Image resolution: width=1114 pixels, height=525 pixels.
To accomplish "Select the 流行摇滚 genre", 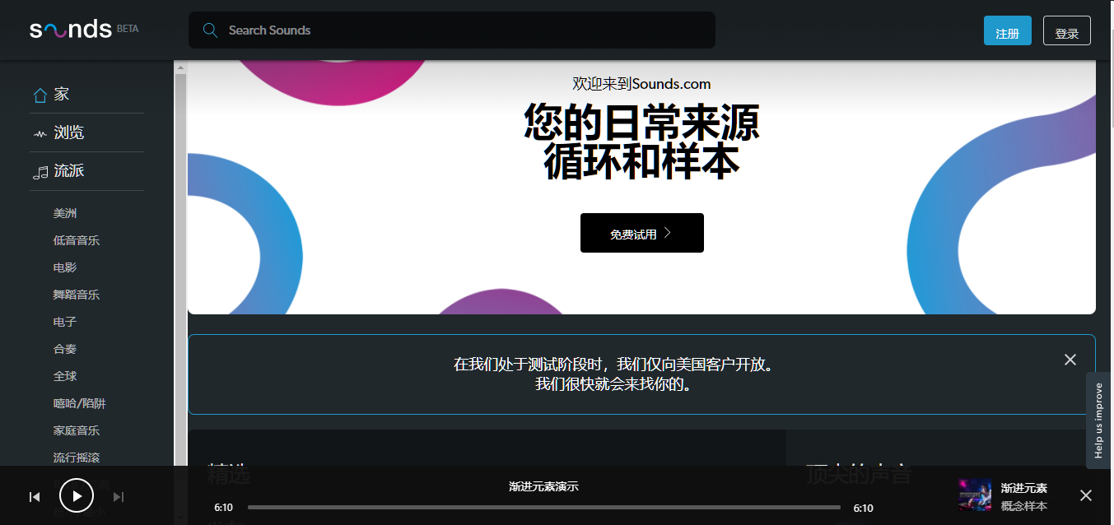I will pyautogui.click(x=76, y=457).
